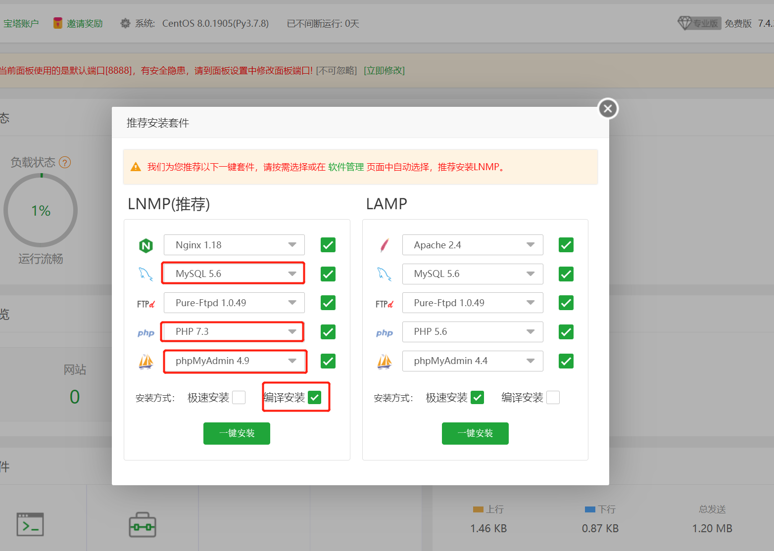The width and height of the screenshot is (774, 551).
Task: Click the 上行 1.46 KB value
Action: [488, 528]
